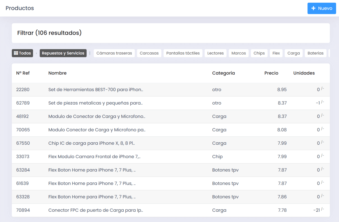The width and height of the screenshot is (339, 222).
Task: Show the Baterías category
Action: point(315,53)
